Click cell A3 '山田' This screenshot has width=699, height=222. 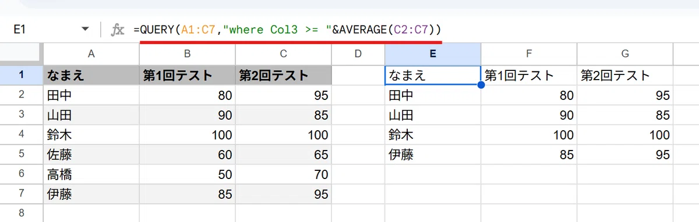[x=91, y=114]
